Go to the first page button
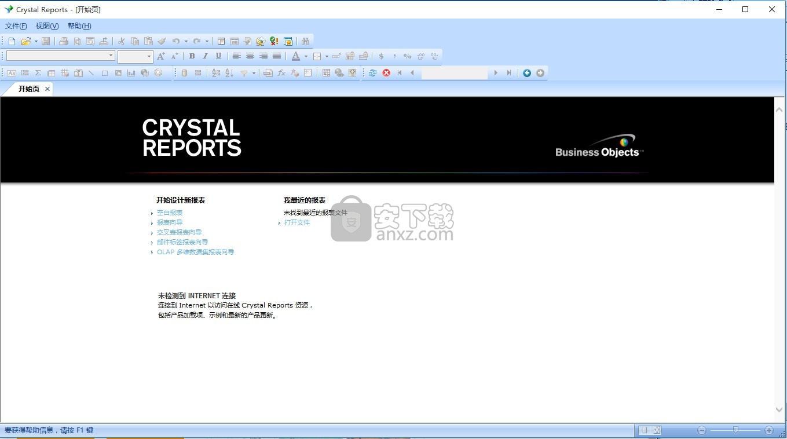The width and height of the screenshot is (787, 439). tap(400, 73)
